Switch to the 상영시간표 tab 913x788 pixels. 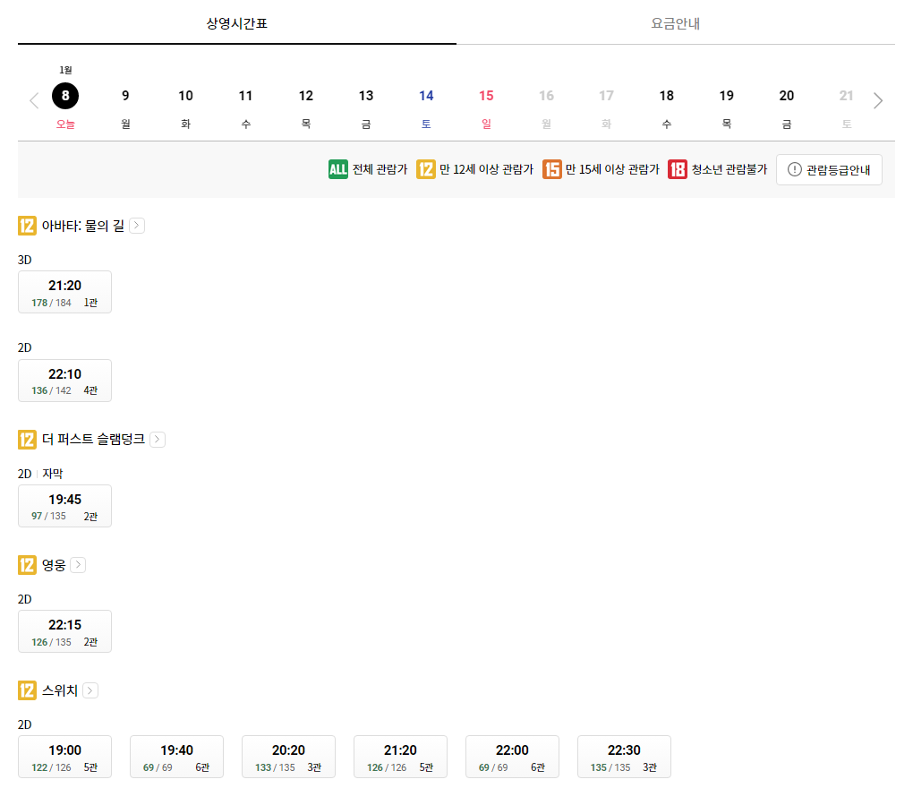click(237, 23)
